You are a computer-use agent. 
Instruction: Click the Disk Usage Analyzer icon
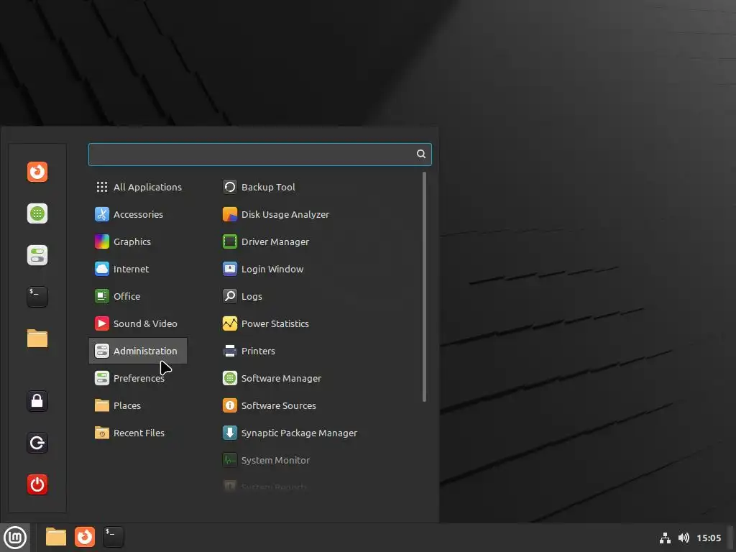pos(229,214)
